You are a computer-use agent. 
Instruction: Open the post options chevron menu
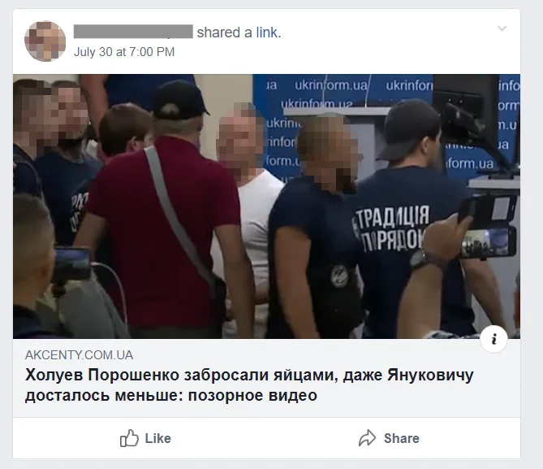pyautogui.click(x=502, y=28)
